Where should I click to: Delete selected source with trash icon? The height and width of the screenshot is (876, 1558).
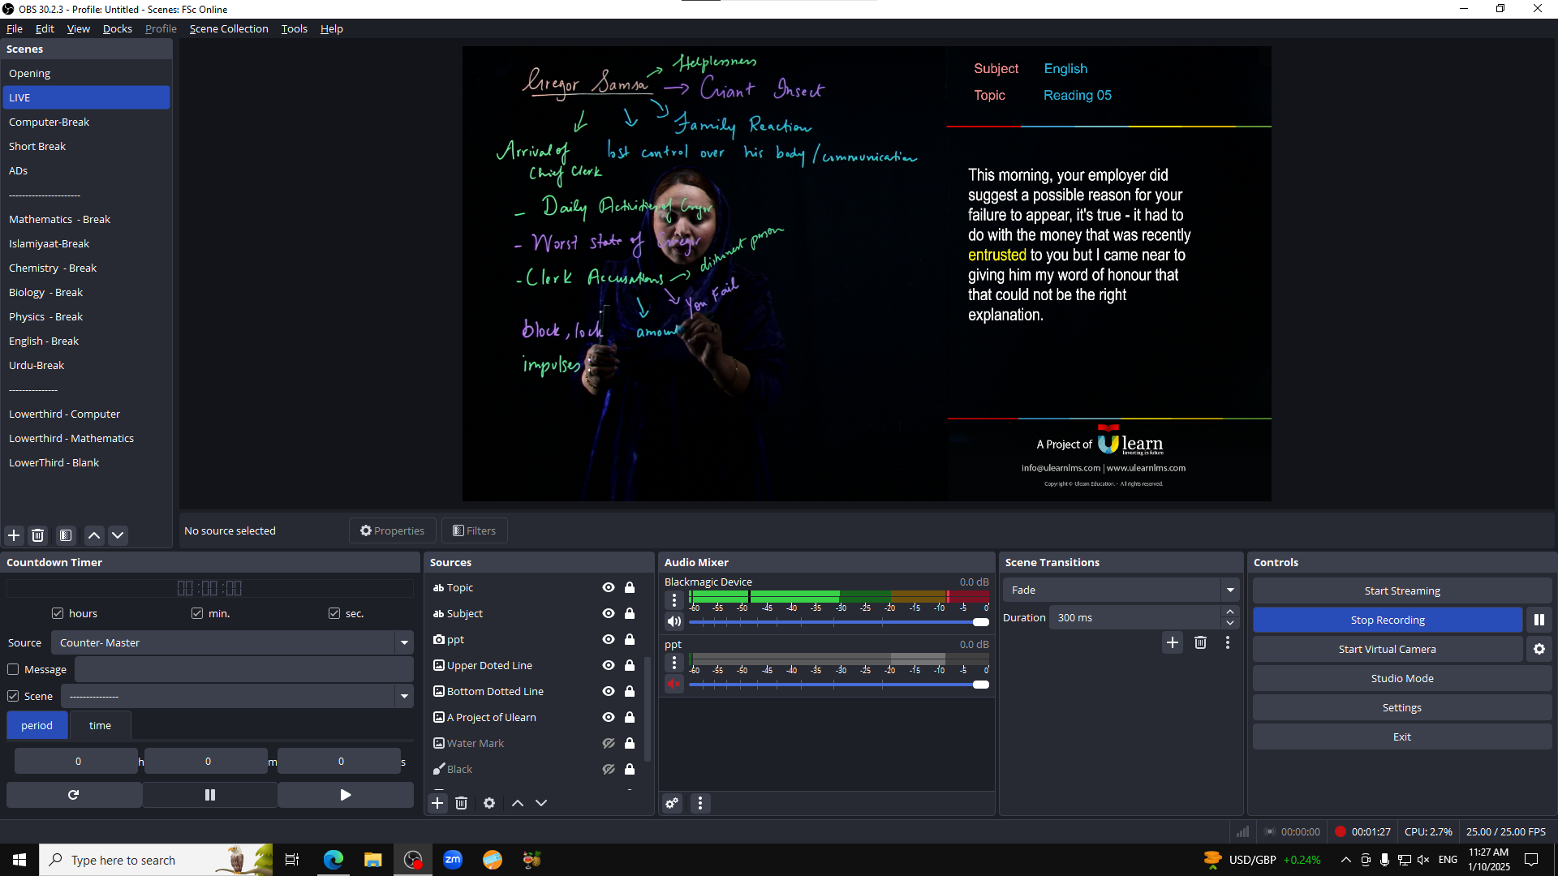tap(461, 803)
